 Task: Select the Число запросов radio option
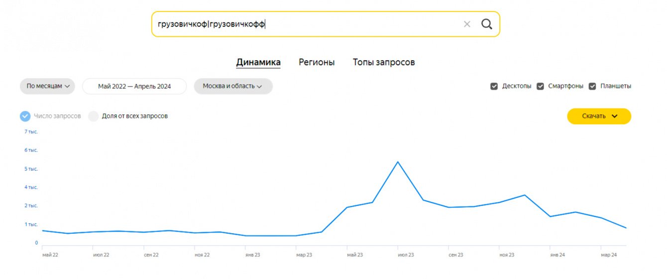pyautogui.click(x=25, y=116)
